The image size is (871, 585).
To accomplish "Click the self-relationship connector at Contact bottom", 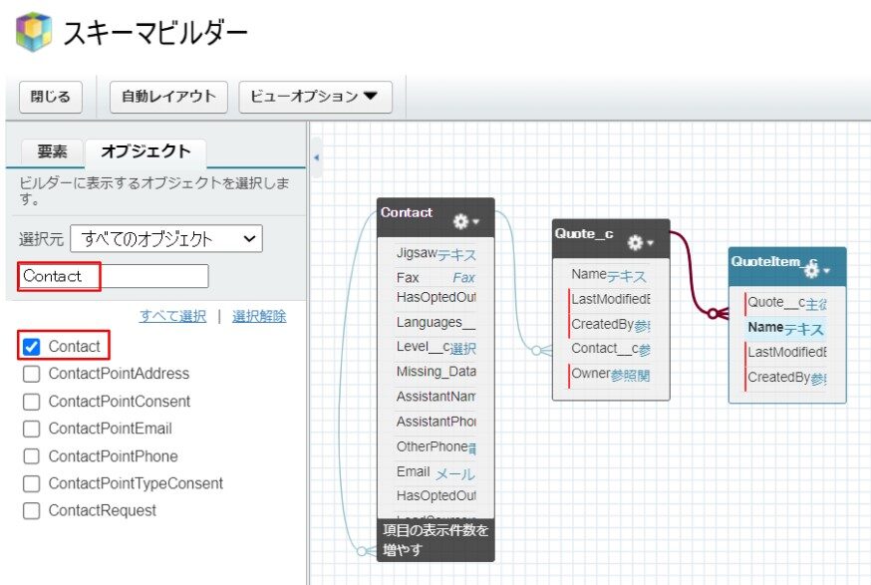I will tap(367, 551).
